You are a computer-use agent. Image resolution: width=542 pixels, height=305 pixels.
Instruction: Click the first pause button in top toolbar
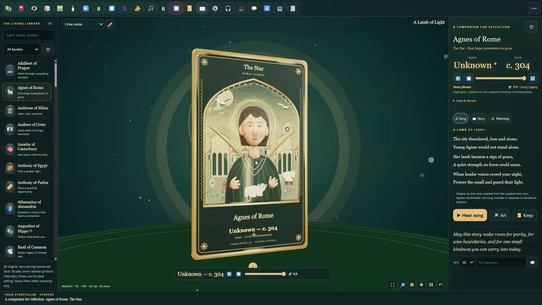tap(98, 8)
